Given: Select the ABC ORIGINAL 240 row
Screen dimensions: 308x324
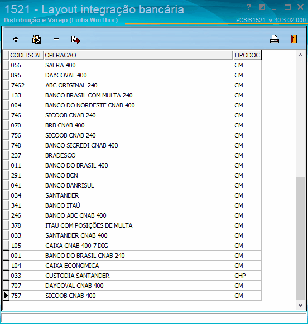Looking at the screenshot, I should click(x=132, y=85).
